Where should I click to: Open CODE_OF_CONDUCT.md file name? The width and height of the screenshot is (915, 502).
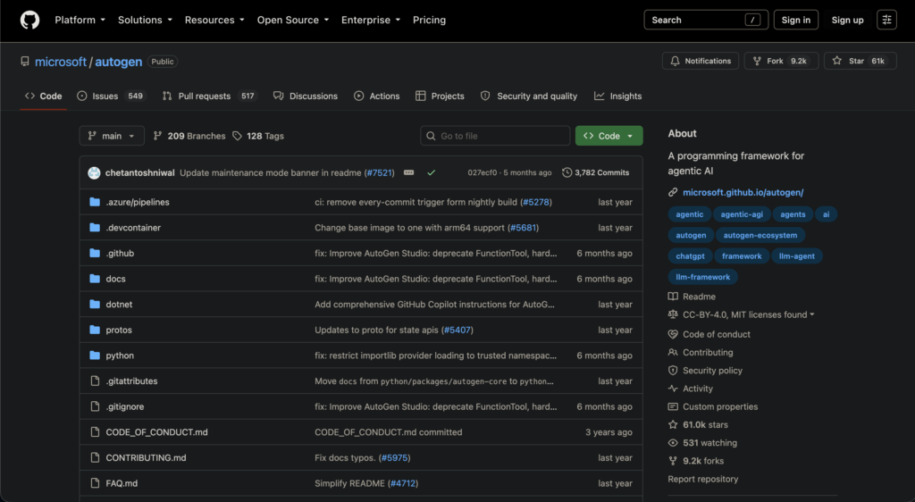156,432
